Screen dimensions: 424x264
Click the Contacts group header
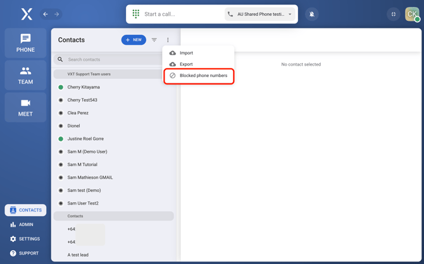[113, 216]
